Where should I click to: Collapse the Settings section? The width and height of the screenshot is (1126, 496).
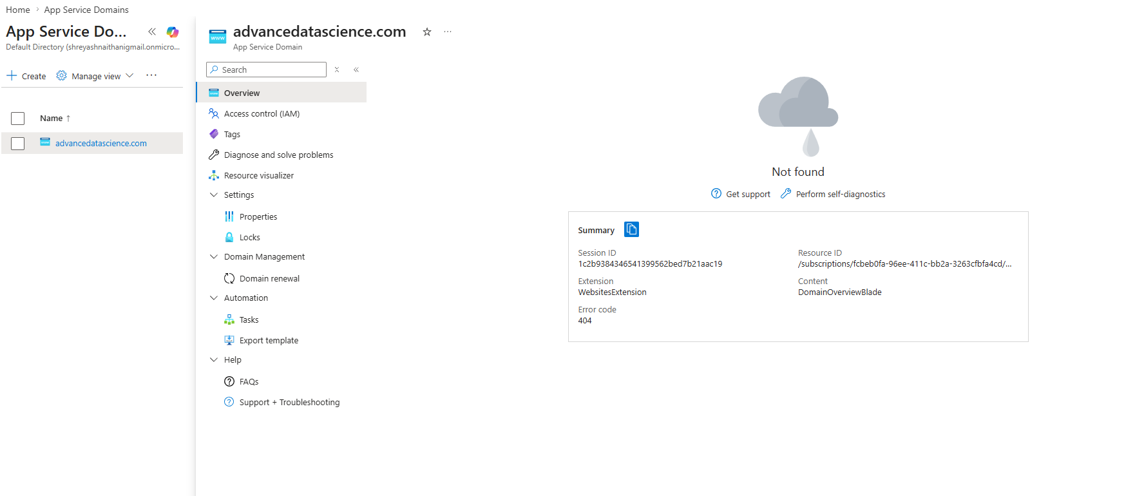[x=214, y=195]
